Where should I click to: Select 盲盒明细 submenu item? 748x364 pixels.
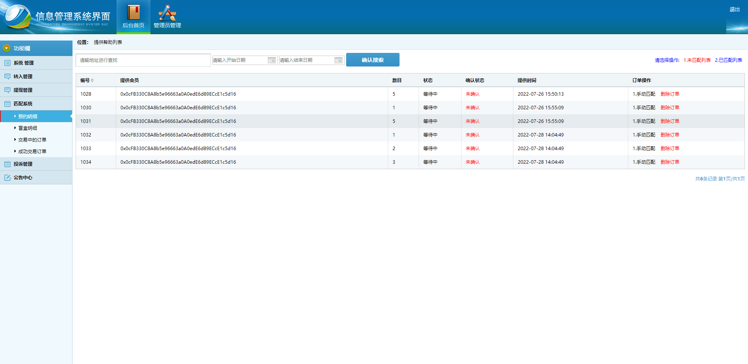[x=28, y=128]
